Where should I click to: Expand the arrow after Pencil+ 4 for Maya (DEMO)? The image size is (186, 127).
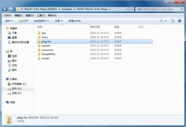(59, 9)
